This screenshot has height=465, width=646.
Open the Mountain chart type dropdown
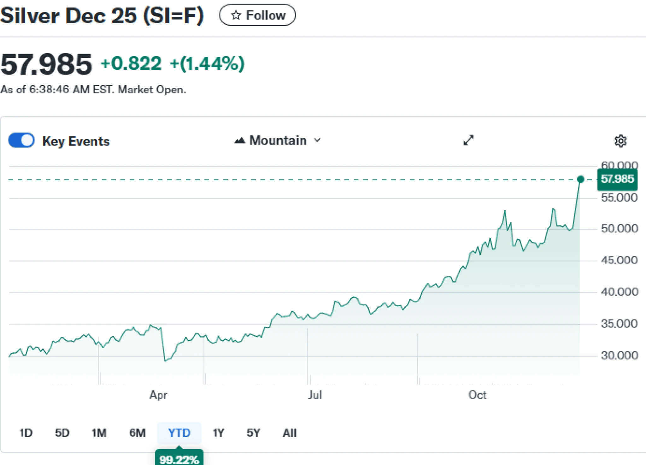pos(278,140)
